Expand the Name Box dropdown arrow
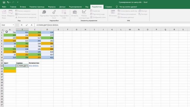The image size is (190, 107). 13,25
